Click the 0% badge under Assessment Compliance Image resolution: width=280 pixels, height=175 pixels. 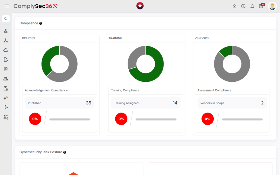(207, 119)
